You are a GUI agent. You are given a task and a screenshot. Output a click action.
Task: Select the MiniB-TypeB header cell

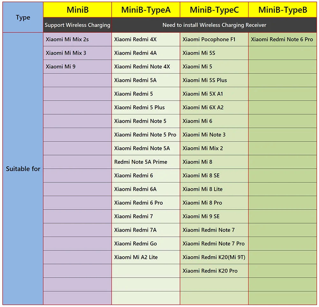pos(283,10)
